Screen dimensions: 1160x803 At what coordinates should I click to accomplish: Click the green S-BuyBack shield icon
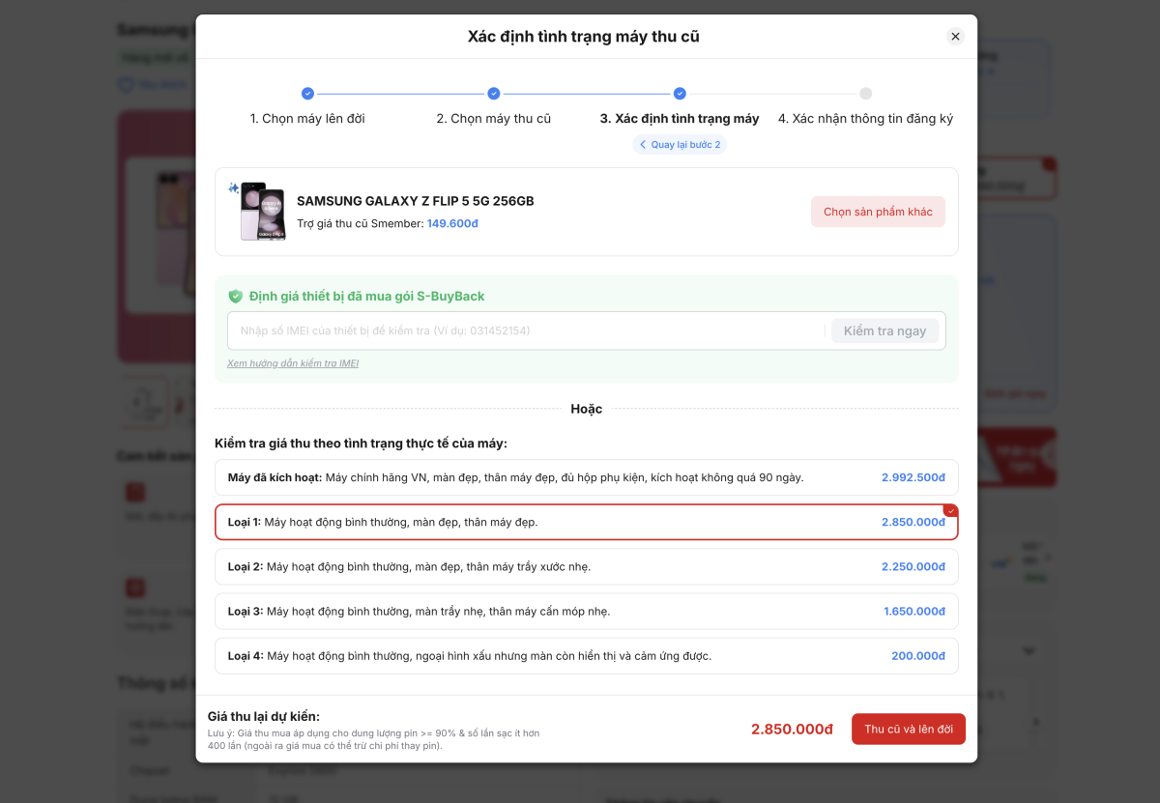[x=235, y=297]
